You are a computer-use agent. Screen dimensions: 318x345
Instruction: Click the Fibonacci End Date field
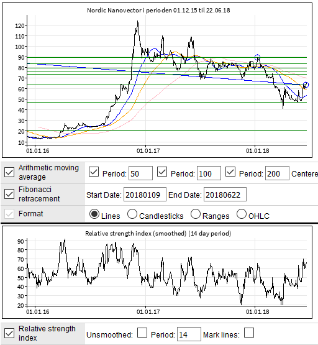click(225, 195)
